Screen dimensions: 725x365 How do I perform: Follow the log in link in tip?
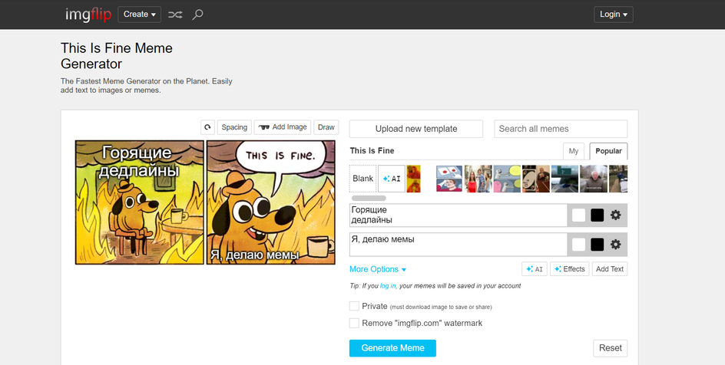(x=388, y=286)
